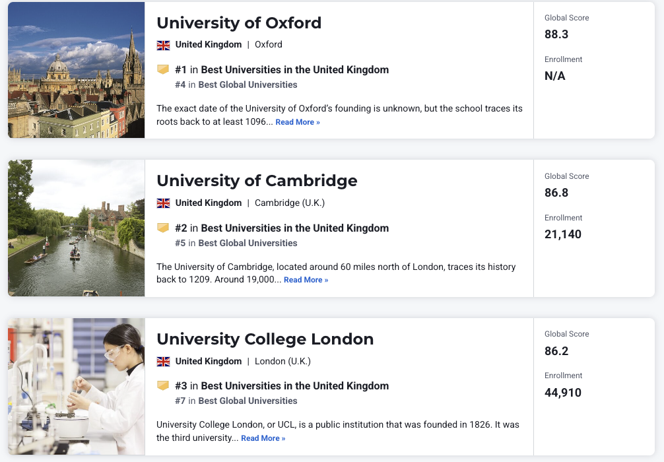This screenshot has width=664, height=462.
Task: Click the Cambridge river punting thumbnail
Action: [x=77, y=228]
